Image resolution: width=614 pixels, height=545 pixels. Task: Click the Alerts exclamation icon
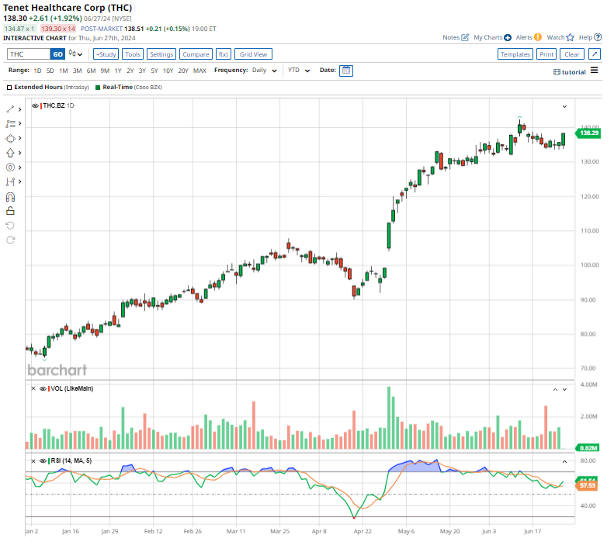click(x=537, y=37)
